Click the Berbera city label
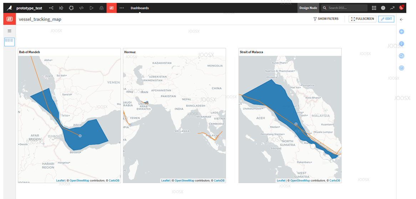Screen dimensions: 416x199 [75, 153]
